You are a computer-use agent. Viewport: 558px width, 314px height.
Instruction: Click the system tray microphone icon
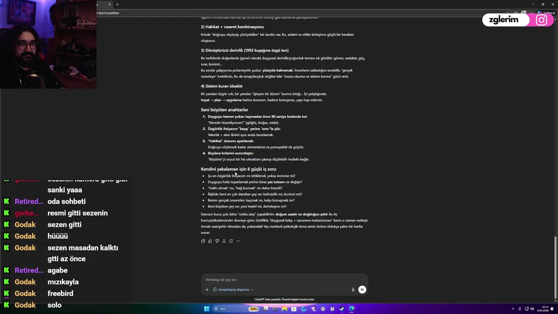520,309
